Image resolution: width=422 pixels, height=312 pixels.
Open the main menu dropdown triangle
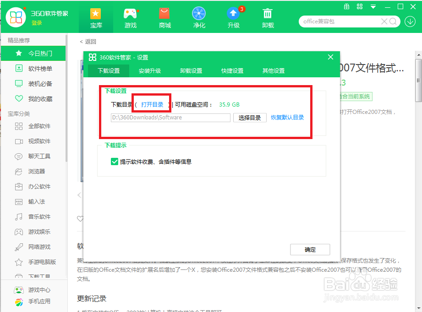pyautogui.click(x=373, y=7)
